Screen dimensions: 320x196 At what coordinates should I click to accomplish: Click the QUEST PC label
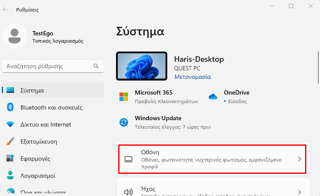click(187, 68)
